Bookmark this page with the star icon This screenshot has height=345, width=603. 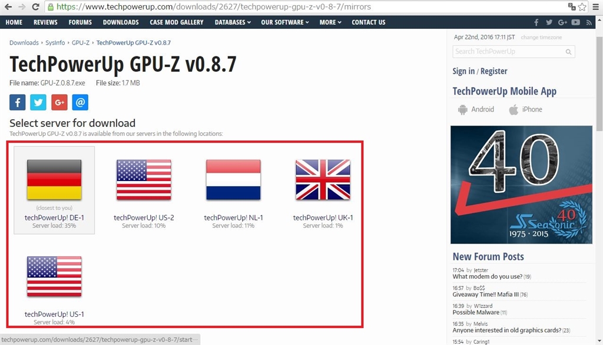click(582, 6)
